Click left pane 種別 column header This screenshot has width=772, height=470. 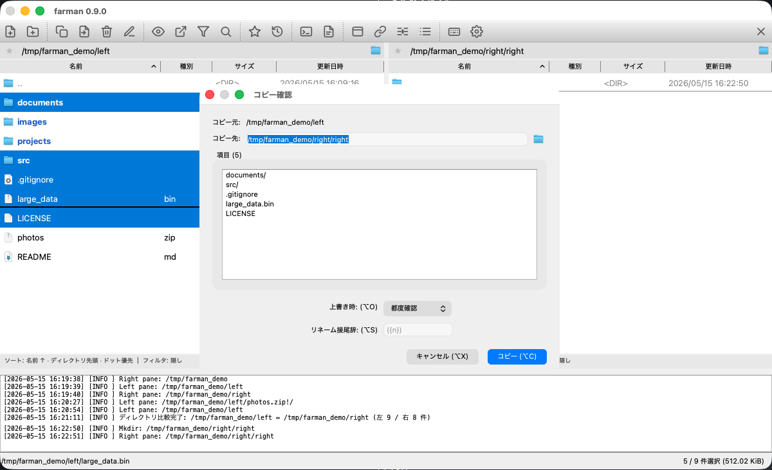(x=186, y=66)
